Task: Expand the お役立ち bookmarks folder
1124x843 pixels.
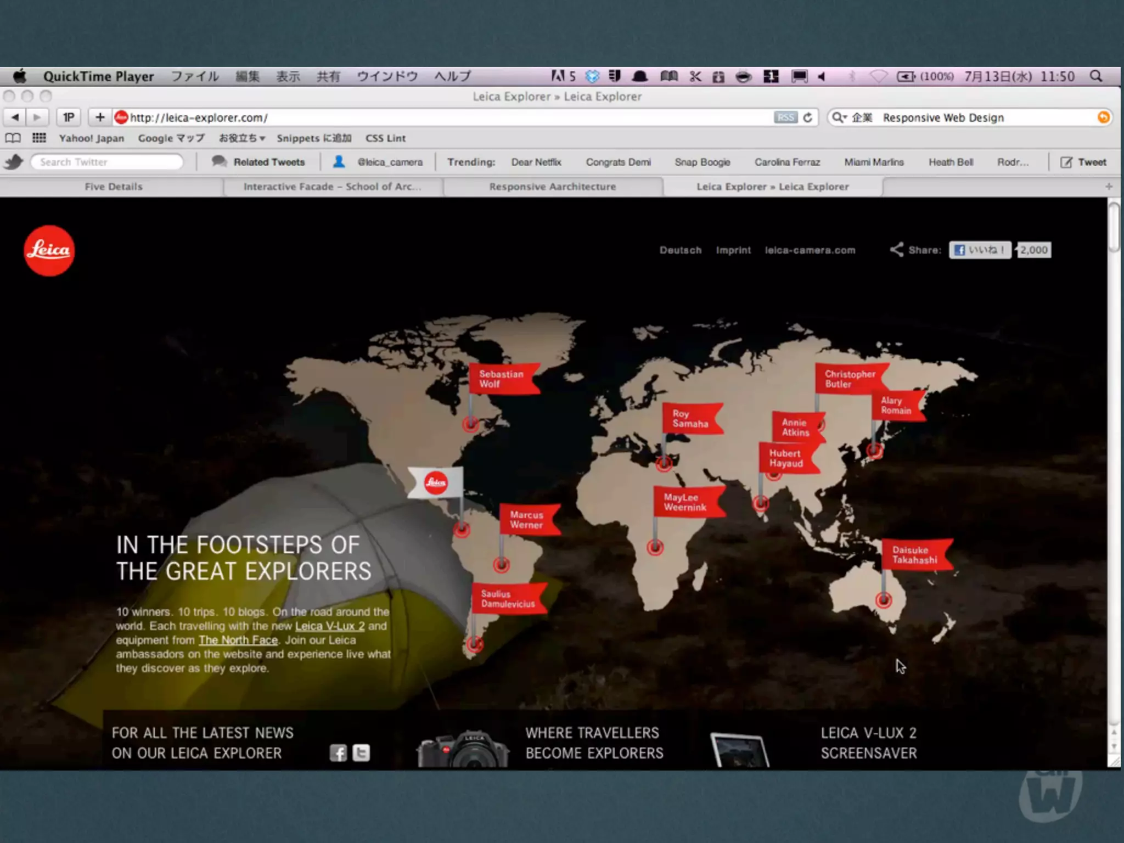Action: [241, 138]
